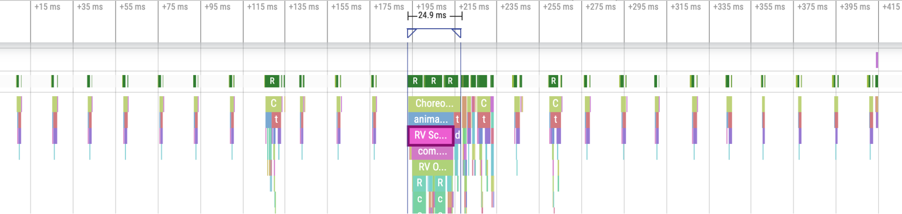Select the purple "com...." slice
The image size is (902, 214).
click(x=432, y=152)
